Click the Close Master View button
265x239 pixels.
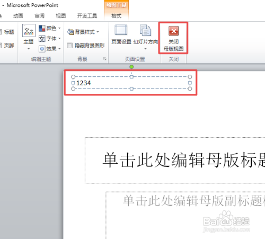[173, 38]
